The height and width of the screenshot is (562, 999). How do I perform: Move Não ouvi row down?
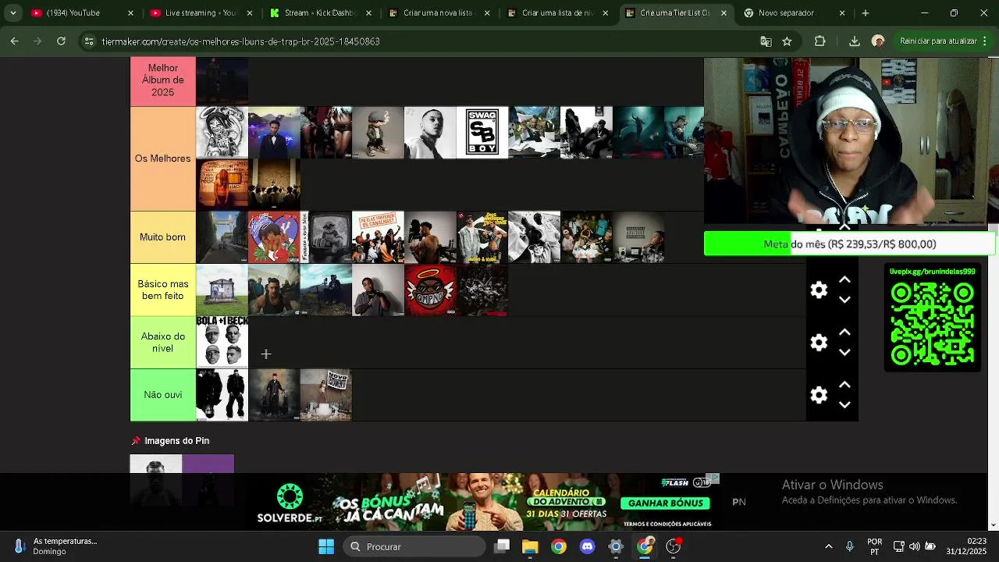[x=844, y=404]
